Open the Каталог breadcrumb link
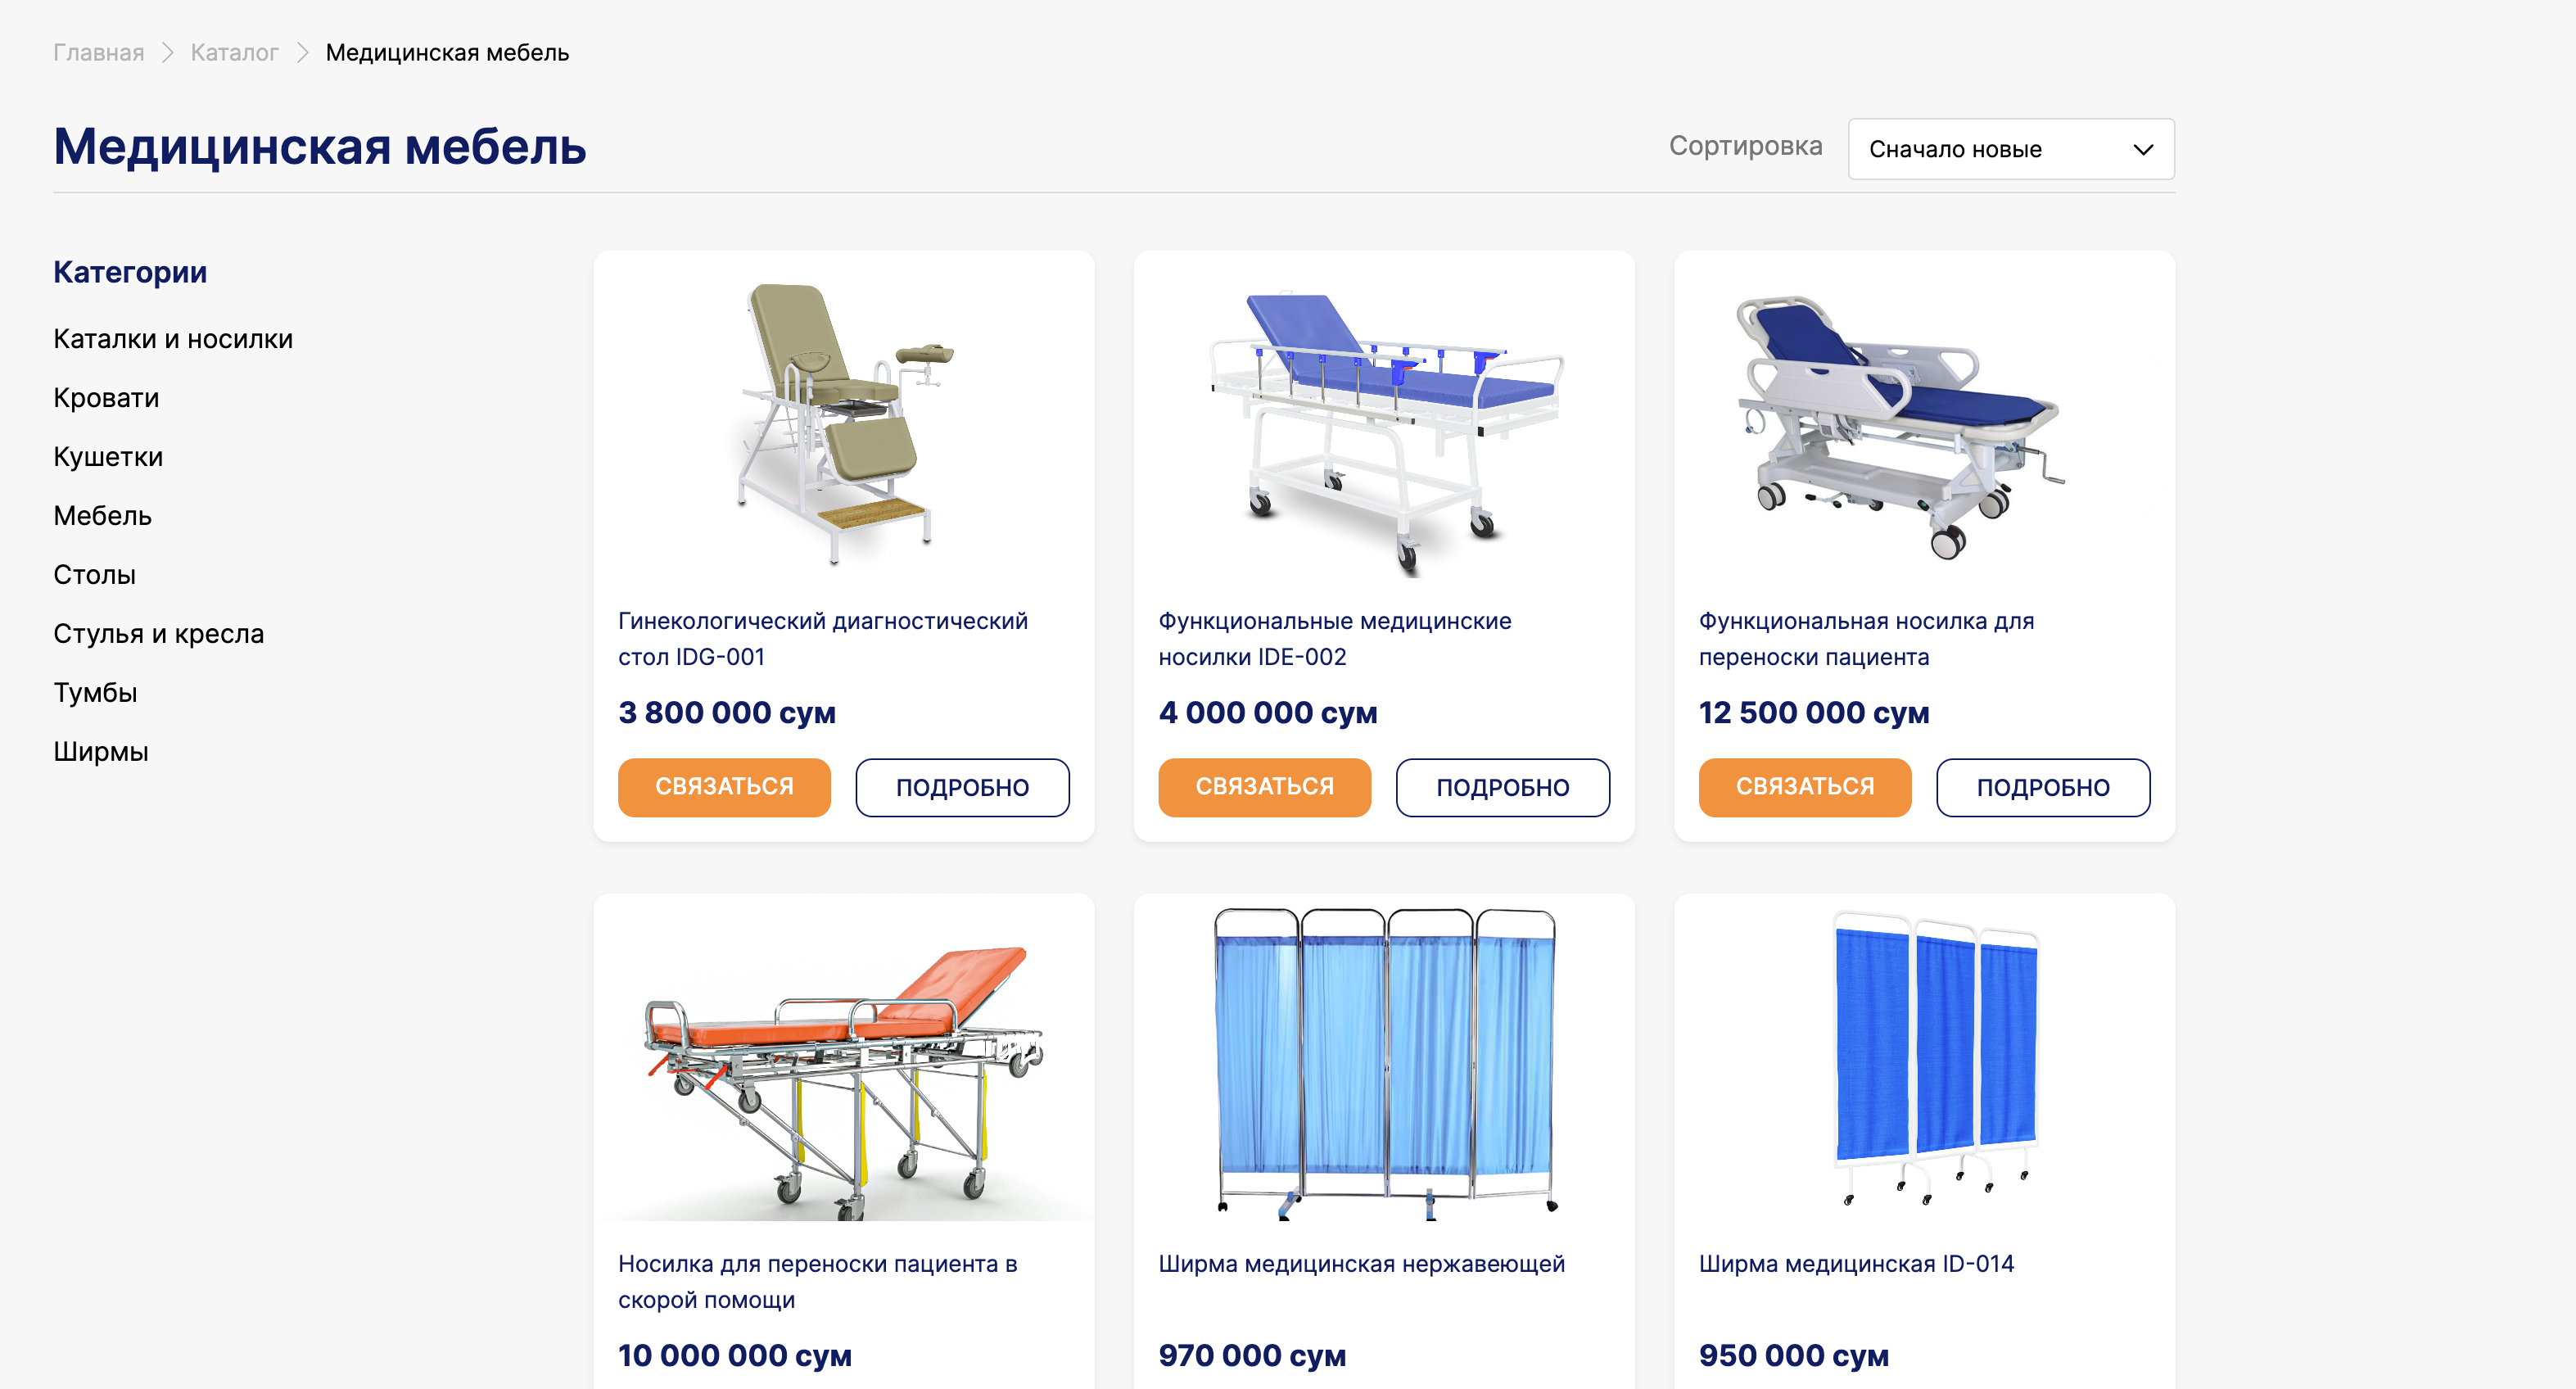The width and height of the screenshot is (2576, 1389). (234, 52)
